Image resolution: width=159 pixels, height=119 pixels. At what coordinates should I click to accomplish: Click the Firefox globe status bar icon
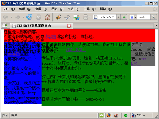point(108,116)
